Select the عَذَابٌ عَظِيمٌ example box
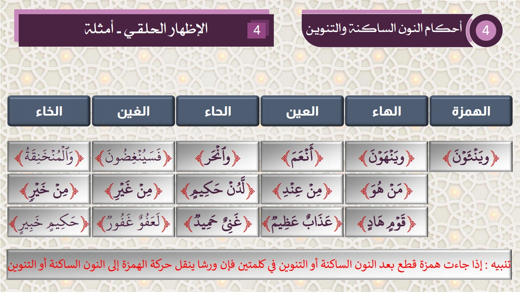The height and width of the screenshot is (292, 520). tap(302, 222)
